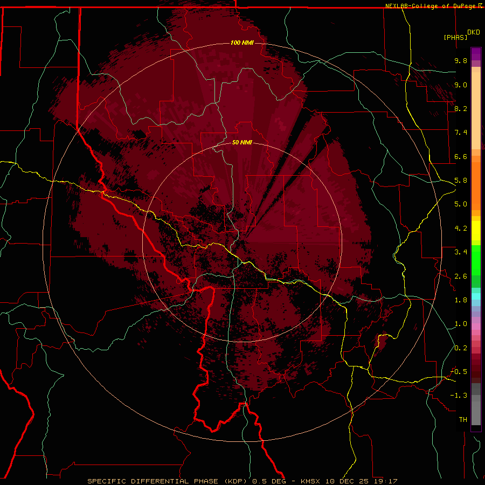Click the NEXLAB-College of DuPage credit text

(x=431, y=6)
